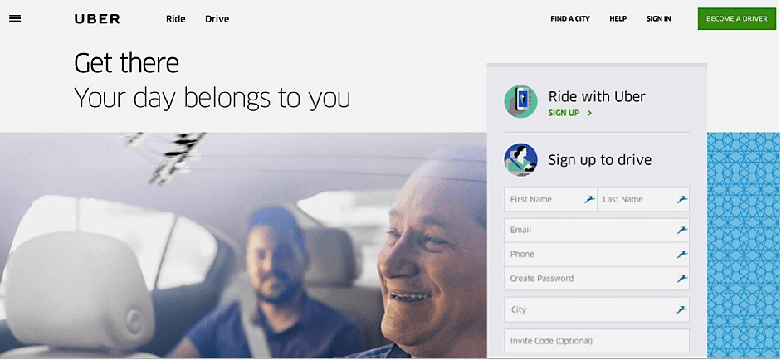Select the City field
This screenshot has width=781, height=360.
click(597, 309)
